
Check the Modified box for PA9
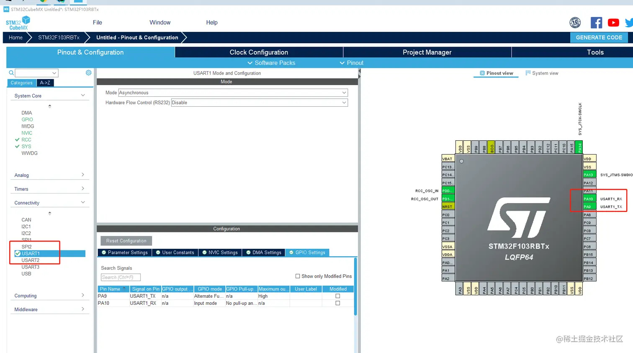pyautogui.click(x=337, y=296)
